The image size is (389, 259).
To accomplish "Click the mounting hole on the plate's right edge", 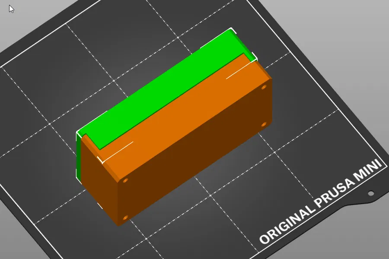I will tap(371, 192).
